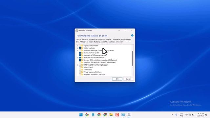Open the blue help question mark icon
The image size is (210, 118).
click(x=132, y=35)
